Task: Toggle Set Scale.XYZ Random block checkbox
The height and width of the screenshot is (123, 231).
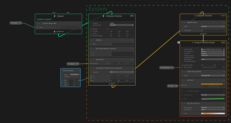Action: click(93, 68)
